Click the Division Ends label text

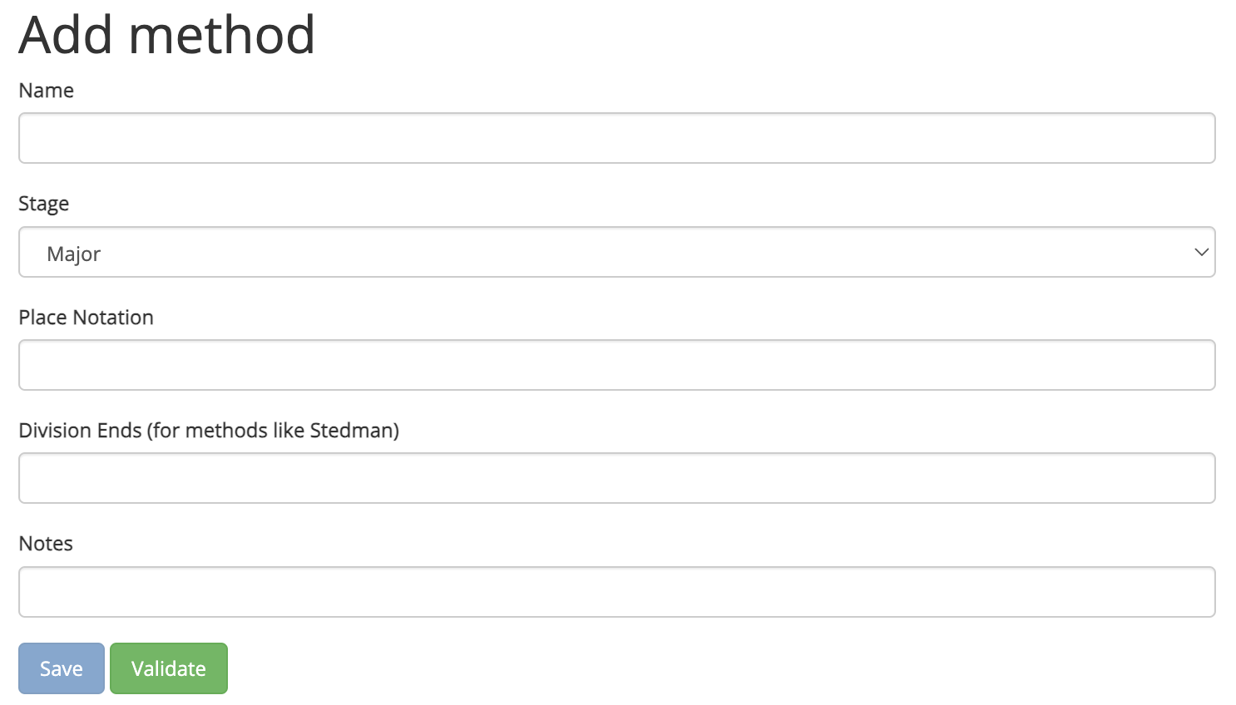pos(209,431)
